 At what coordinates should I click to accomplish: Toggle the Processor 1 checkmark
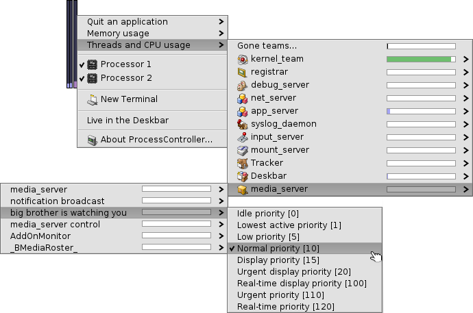(x=82, y=64)
